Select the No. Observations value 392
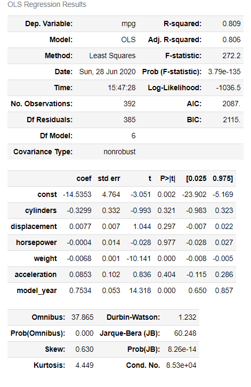The image size is (251, 387). (x=129, y=104)
